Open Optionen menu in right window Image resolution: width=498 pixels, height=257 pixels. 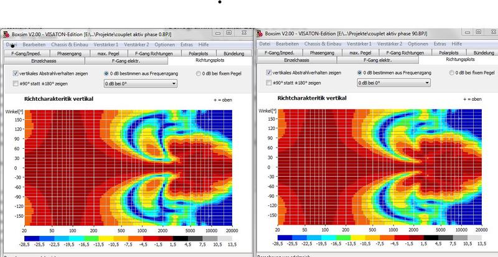tap(418, 44)
